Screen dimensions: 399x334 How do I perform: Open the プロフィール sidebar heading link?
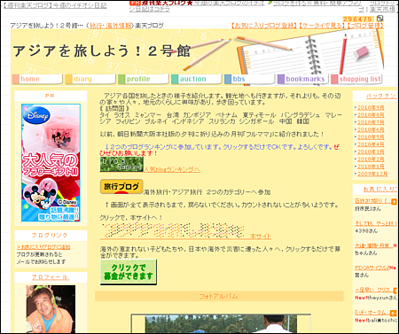(x=51, y=277)
